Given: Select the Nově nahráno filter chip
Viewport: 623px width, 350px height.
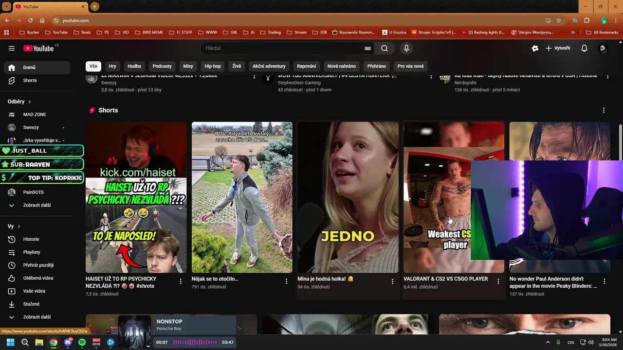Looking at the screenshot, I should (x=342, y=66).
